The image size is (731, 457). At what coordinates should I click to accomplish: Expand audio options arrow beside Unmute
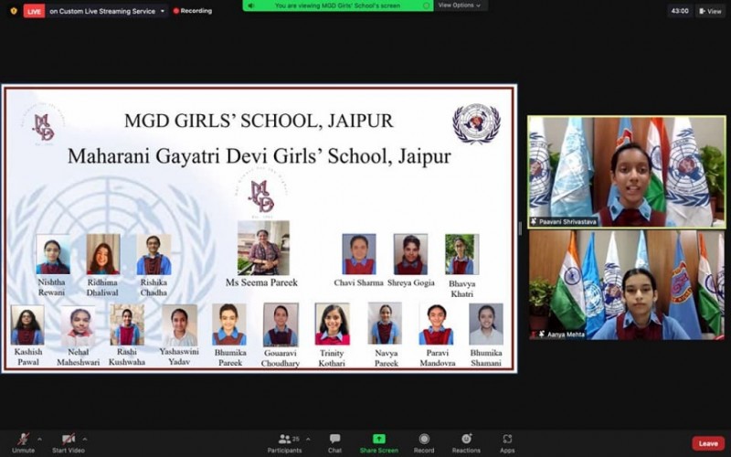point(39,439)
